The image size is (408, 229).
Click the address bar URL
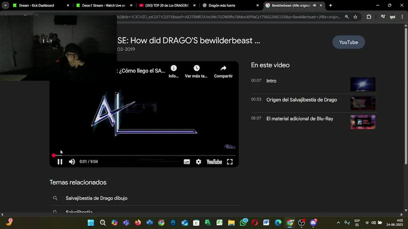coord(229,17)
